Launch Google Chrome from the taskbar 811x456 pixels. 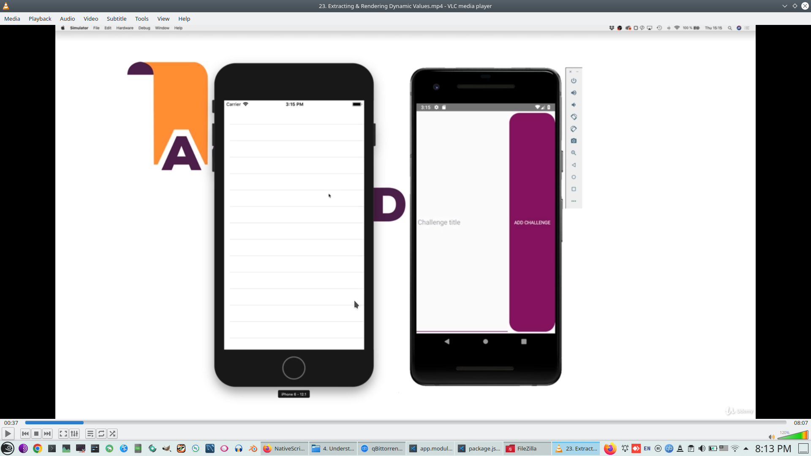click(x=38, y=448)
